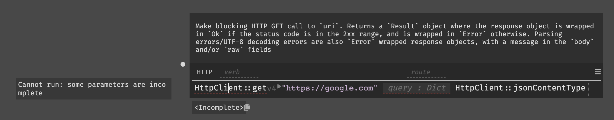Copy the <Incomplete> result value

tap(247, 107)
